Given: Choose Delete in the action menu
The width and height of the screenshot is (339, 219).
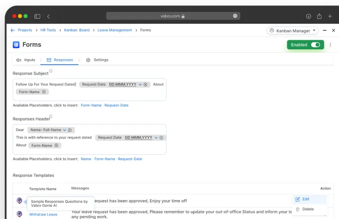Looking at the screenshot, I should click(308, 209).
